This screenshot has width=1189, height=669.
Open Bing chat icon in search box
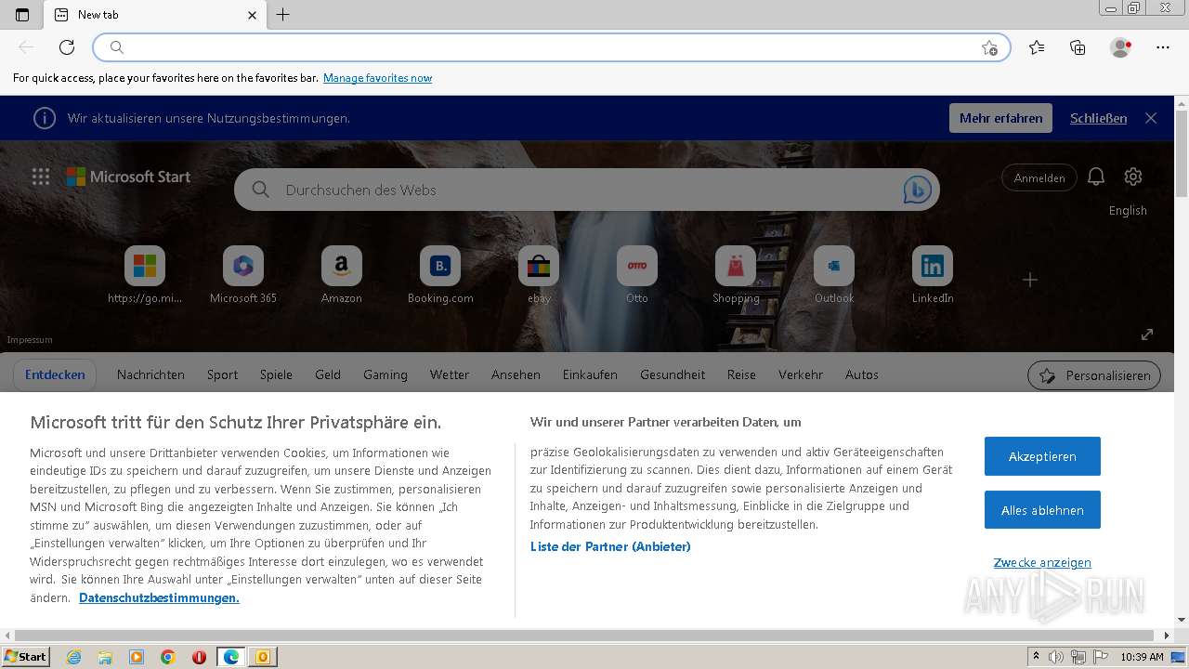(917, 190)
